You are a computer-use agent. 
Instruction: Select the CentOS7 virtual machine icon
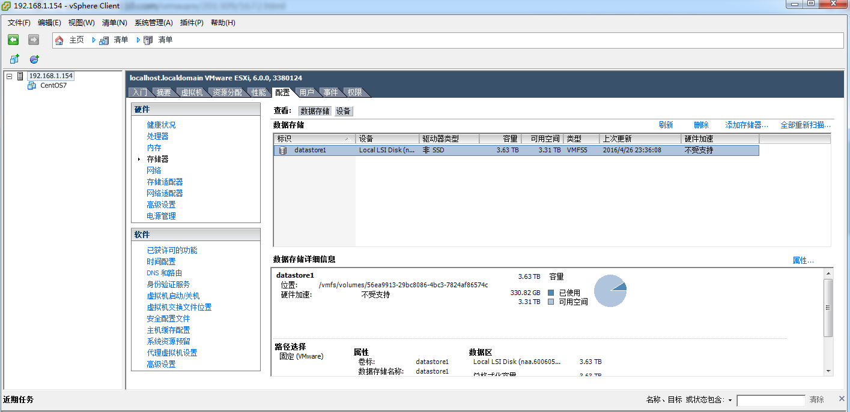[32, 86]
